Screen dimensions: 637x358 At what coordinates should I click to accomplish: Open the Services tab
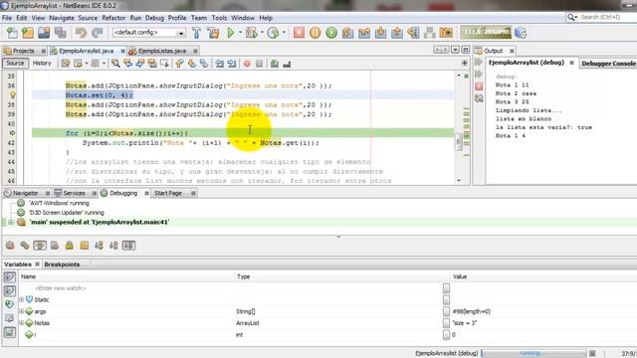click(74, 193)
